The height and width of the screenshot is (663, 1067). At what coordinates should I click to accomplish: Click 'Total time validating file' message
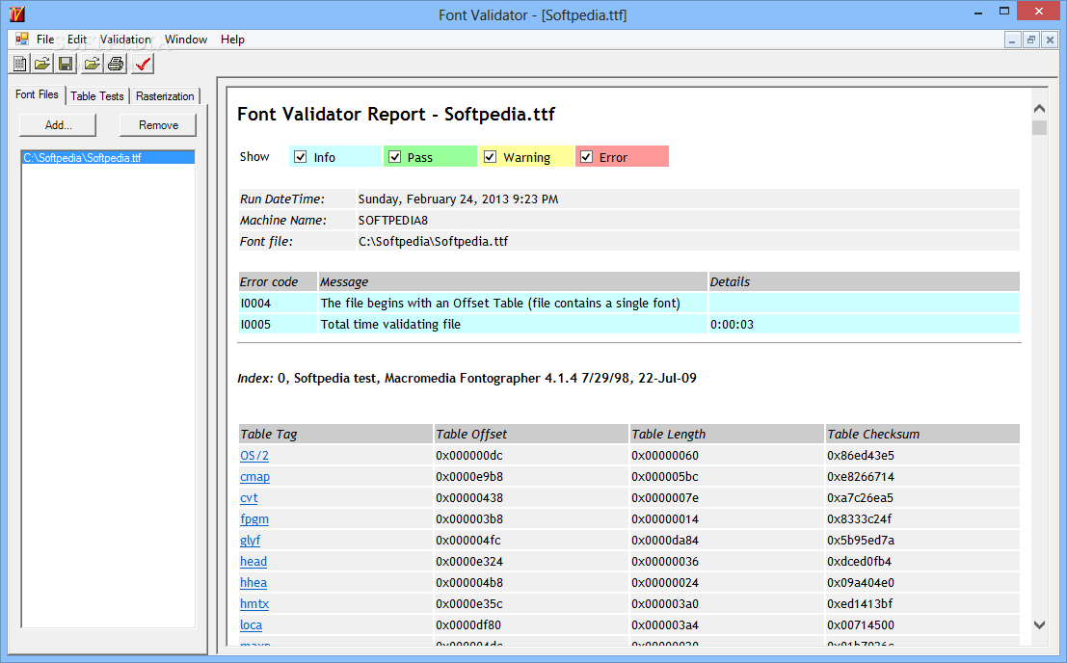[x=390, y=325]
